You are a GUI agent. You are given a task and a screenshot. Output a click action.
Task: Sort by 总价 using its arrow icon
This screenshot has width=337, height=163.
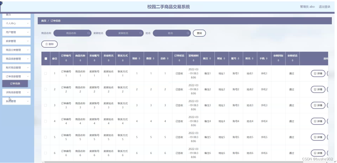168,58
